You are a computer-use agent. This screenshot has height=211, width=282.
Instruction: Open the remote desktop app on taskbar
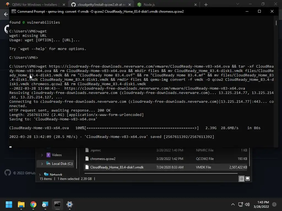click(x=45, y=204)
